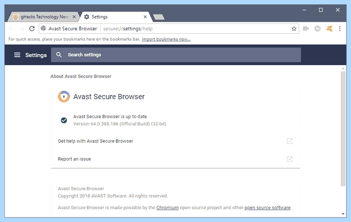Click Copyright 2018 AVAST Software text
Screen dimensions: 351x222
[112, 196]
